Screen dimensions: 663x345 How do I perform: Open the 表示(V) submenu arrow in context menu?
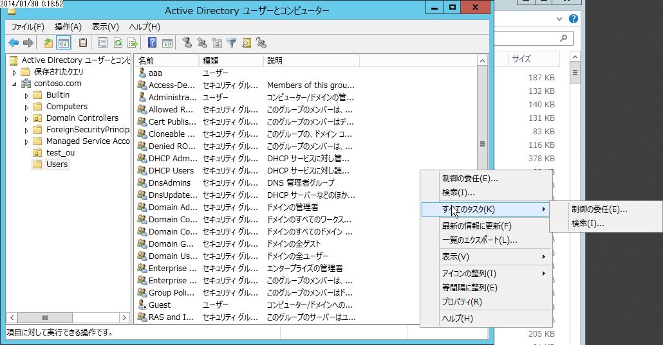544,257
